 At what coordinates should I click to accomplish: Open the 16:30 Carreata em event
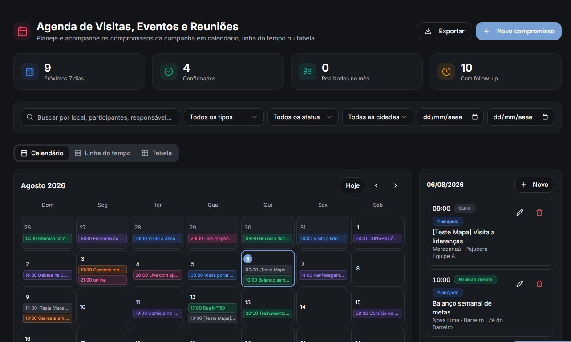point(48,318)
